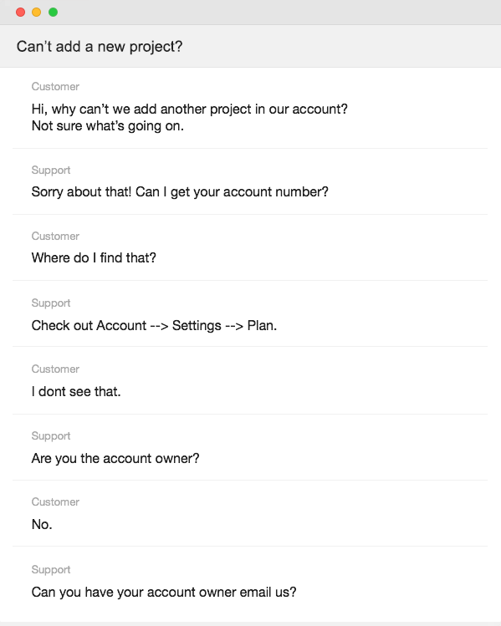501x626 pixels.
Task: Click the last Support sender label
Action: tap(51, 570)
